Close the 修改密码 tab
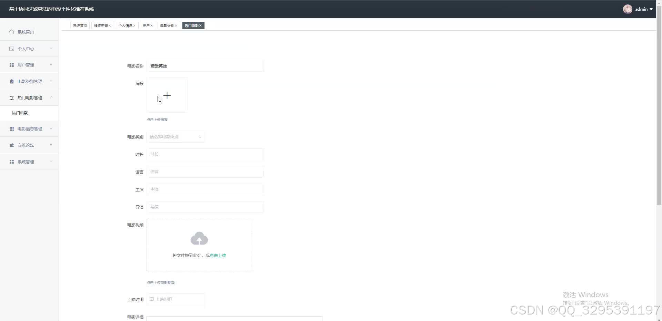The height and width of the screenshot is (321, 662). point(110,25)
